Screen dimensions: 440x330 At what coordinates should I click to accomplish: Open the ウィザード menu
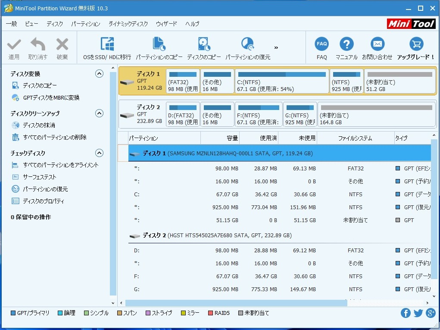point(166,24)
